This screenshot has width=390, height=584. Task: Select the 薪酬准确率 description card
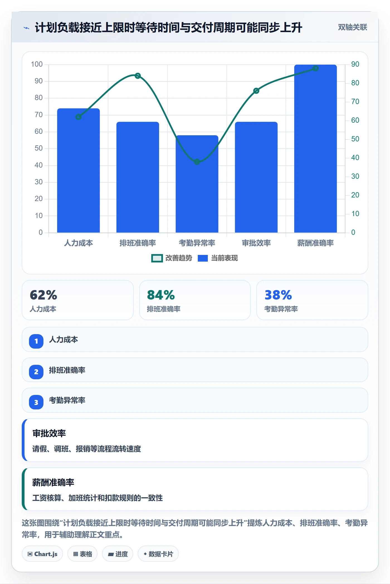point(195,489)
